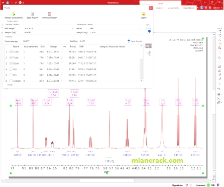This screenshot has height=187, width=224.
Task: Open the Advanced Report
Action: 50,15
